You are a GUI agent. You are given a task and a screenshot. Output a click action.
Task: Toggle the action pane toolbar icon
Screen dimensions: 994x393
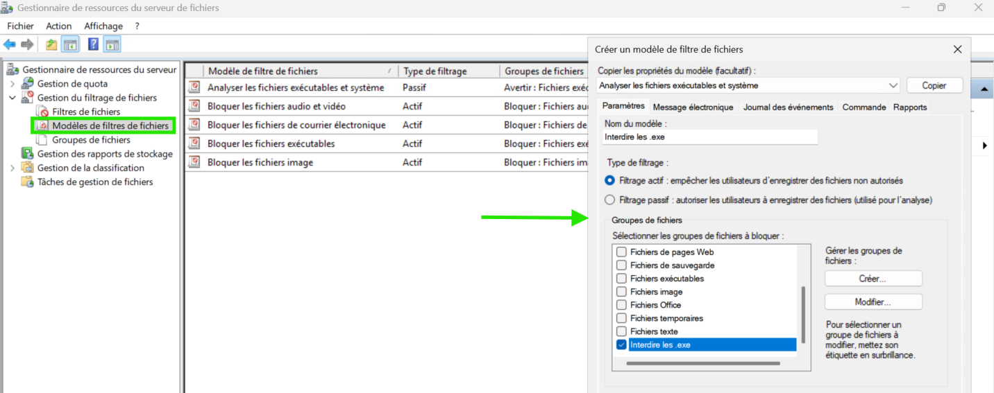point(112,45)
